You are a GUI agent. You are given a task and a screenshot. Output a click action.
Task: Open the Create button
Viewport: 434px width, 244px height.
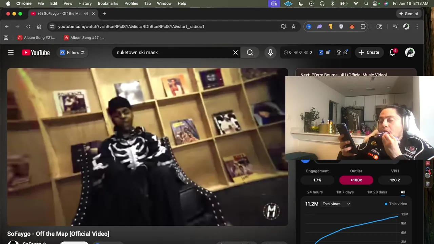point(369,53)
